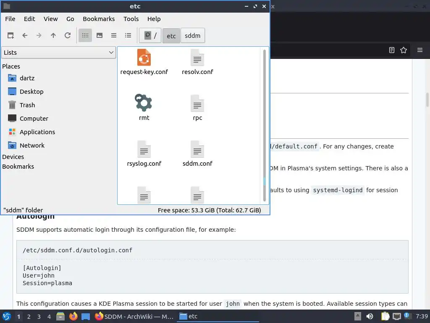Switch to detailed list view
The width and height of the screenshot is (430, 323).
(x=128, y=35)
